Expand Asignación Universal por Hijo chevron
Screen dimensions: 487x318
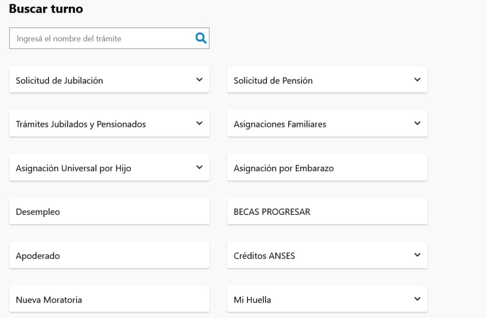coord(199,167)
